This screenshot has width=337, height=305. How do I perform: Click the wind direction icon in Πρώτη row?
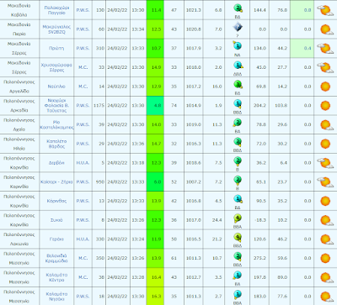tap(238, 46)
